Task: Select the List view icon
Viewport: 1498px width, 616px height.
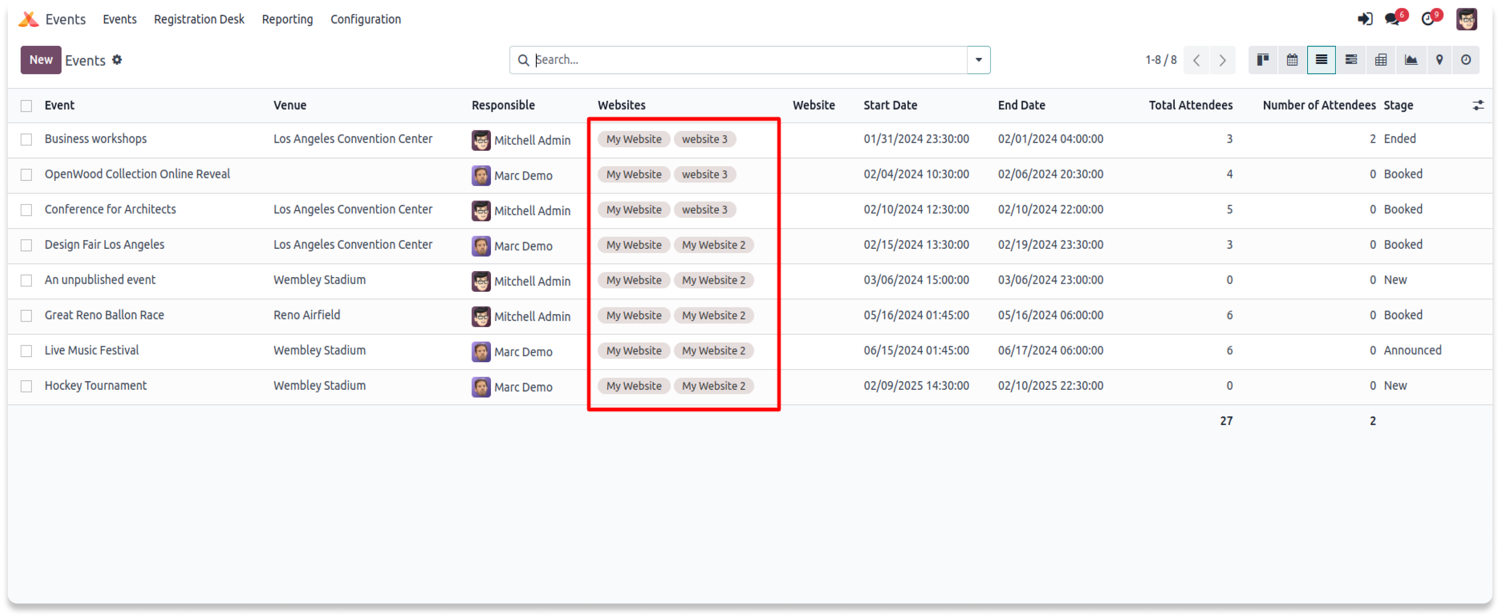Action: coord(1321,60)
